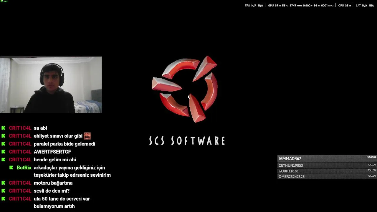This screenshot has height=212, width=377.
Task: Click the SCS Software red logo
Action: pos(185,89)
